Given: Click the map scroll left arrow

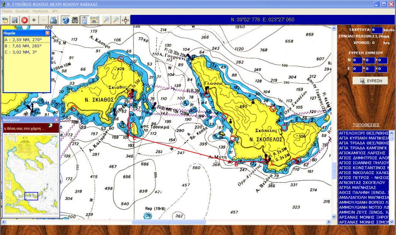Looking at the screenshot, I should pyautogui.click(x=3, y=222).
